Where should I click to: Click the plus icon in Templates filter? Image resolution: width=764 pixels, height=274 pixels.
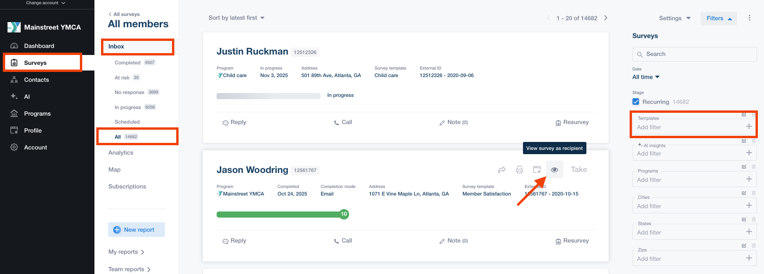coord(748,126)
